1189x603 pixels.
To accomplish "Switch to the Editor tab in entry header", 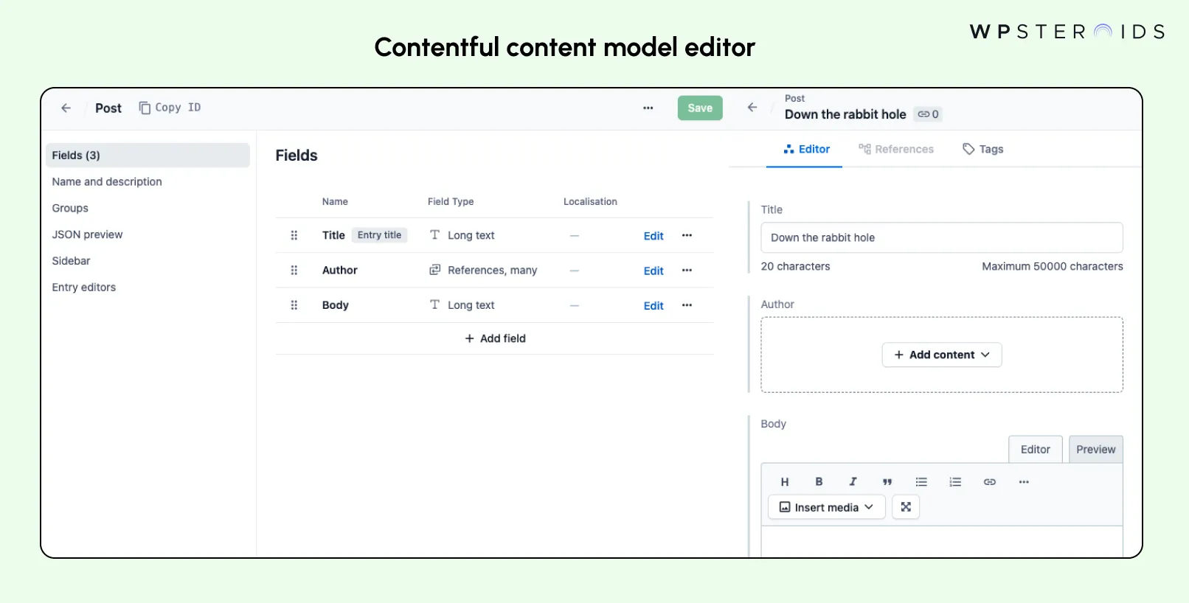I will click(806, 149).
